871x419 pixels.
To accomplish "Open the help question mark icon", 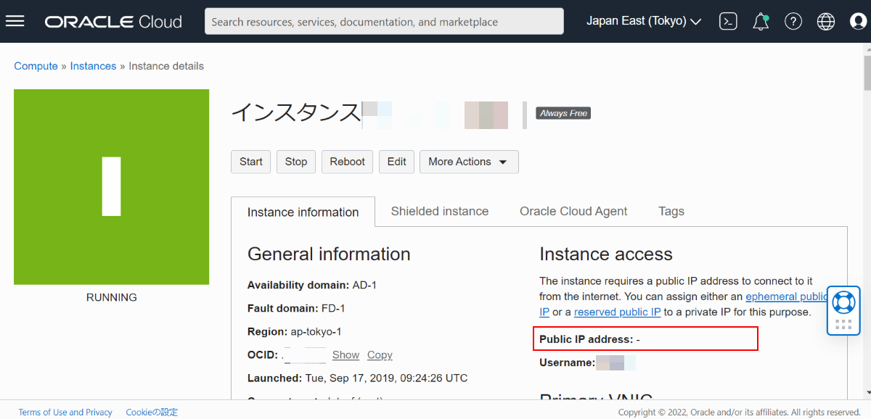I will tap(793, 21).
